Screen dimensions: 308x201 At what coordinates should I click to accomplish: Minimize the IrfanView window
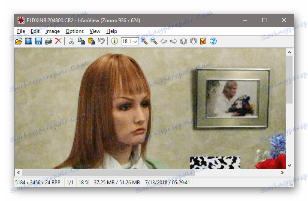(x=245, y=20)
